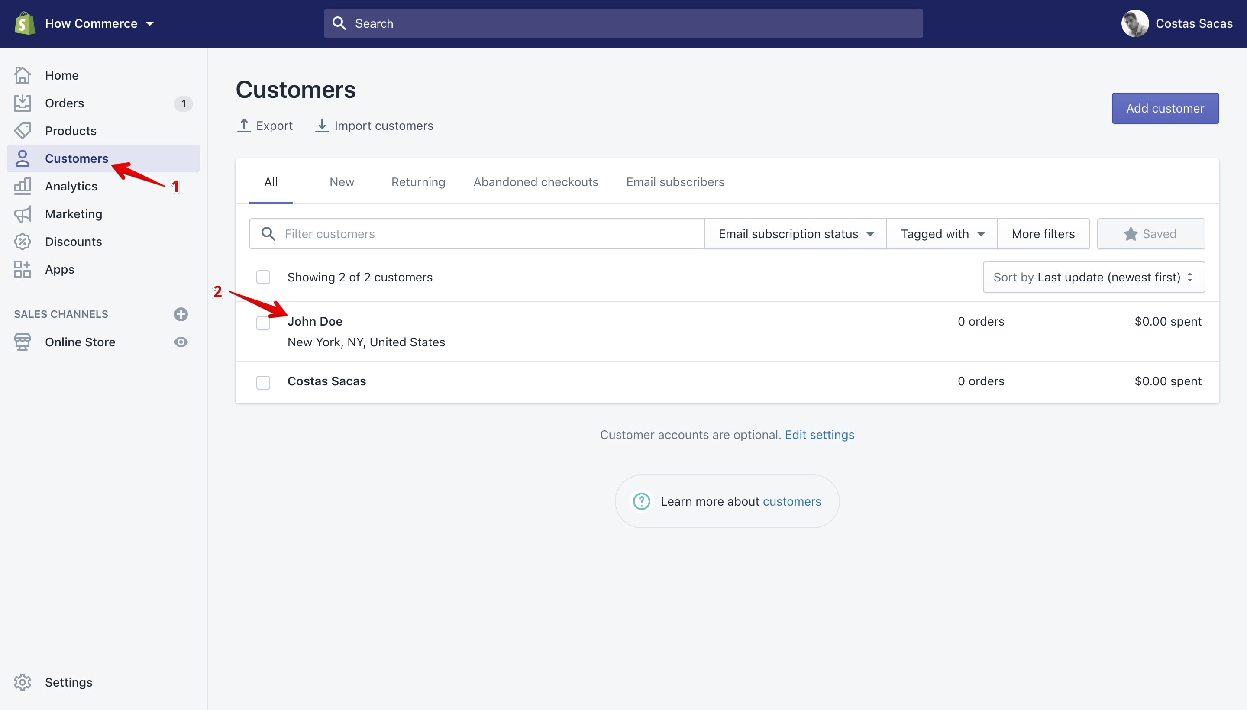Click the filter customers magnifier icon
1247x710 pixels.
point(268,234)
